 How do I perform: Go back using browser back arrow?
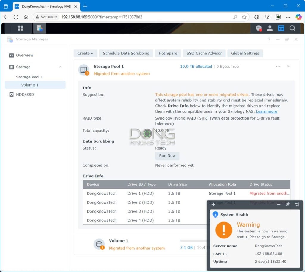tap(6, 17)
